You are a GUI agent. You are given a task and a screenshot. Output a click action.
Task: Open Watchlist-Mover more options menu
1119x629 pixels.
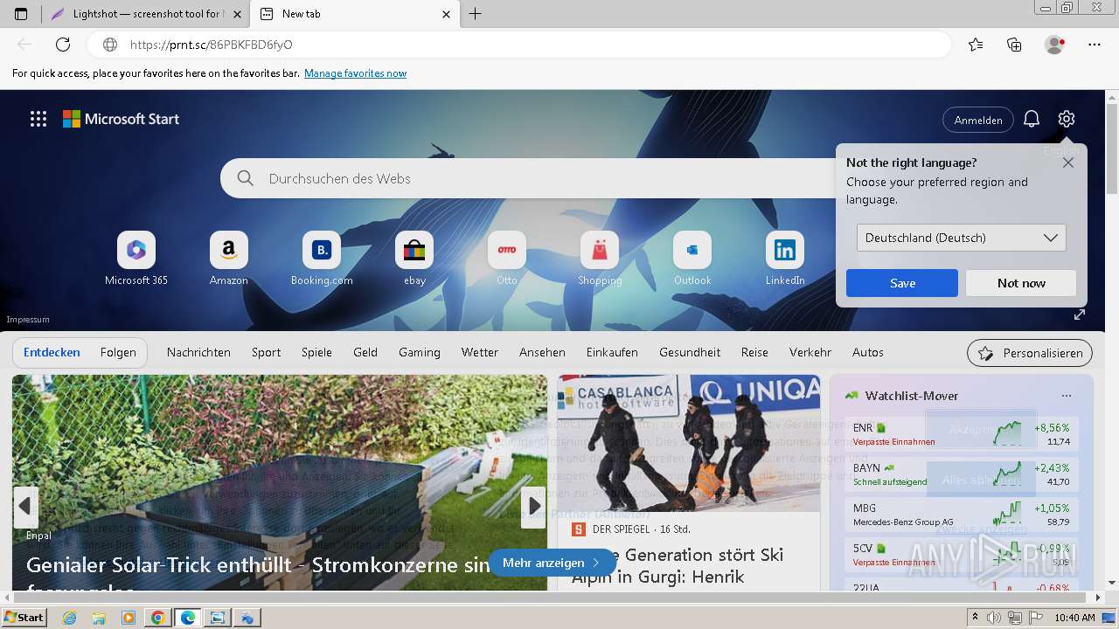[x=1066, y=396]
